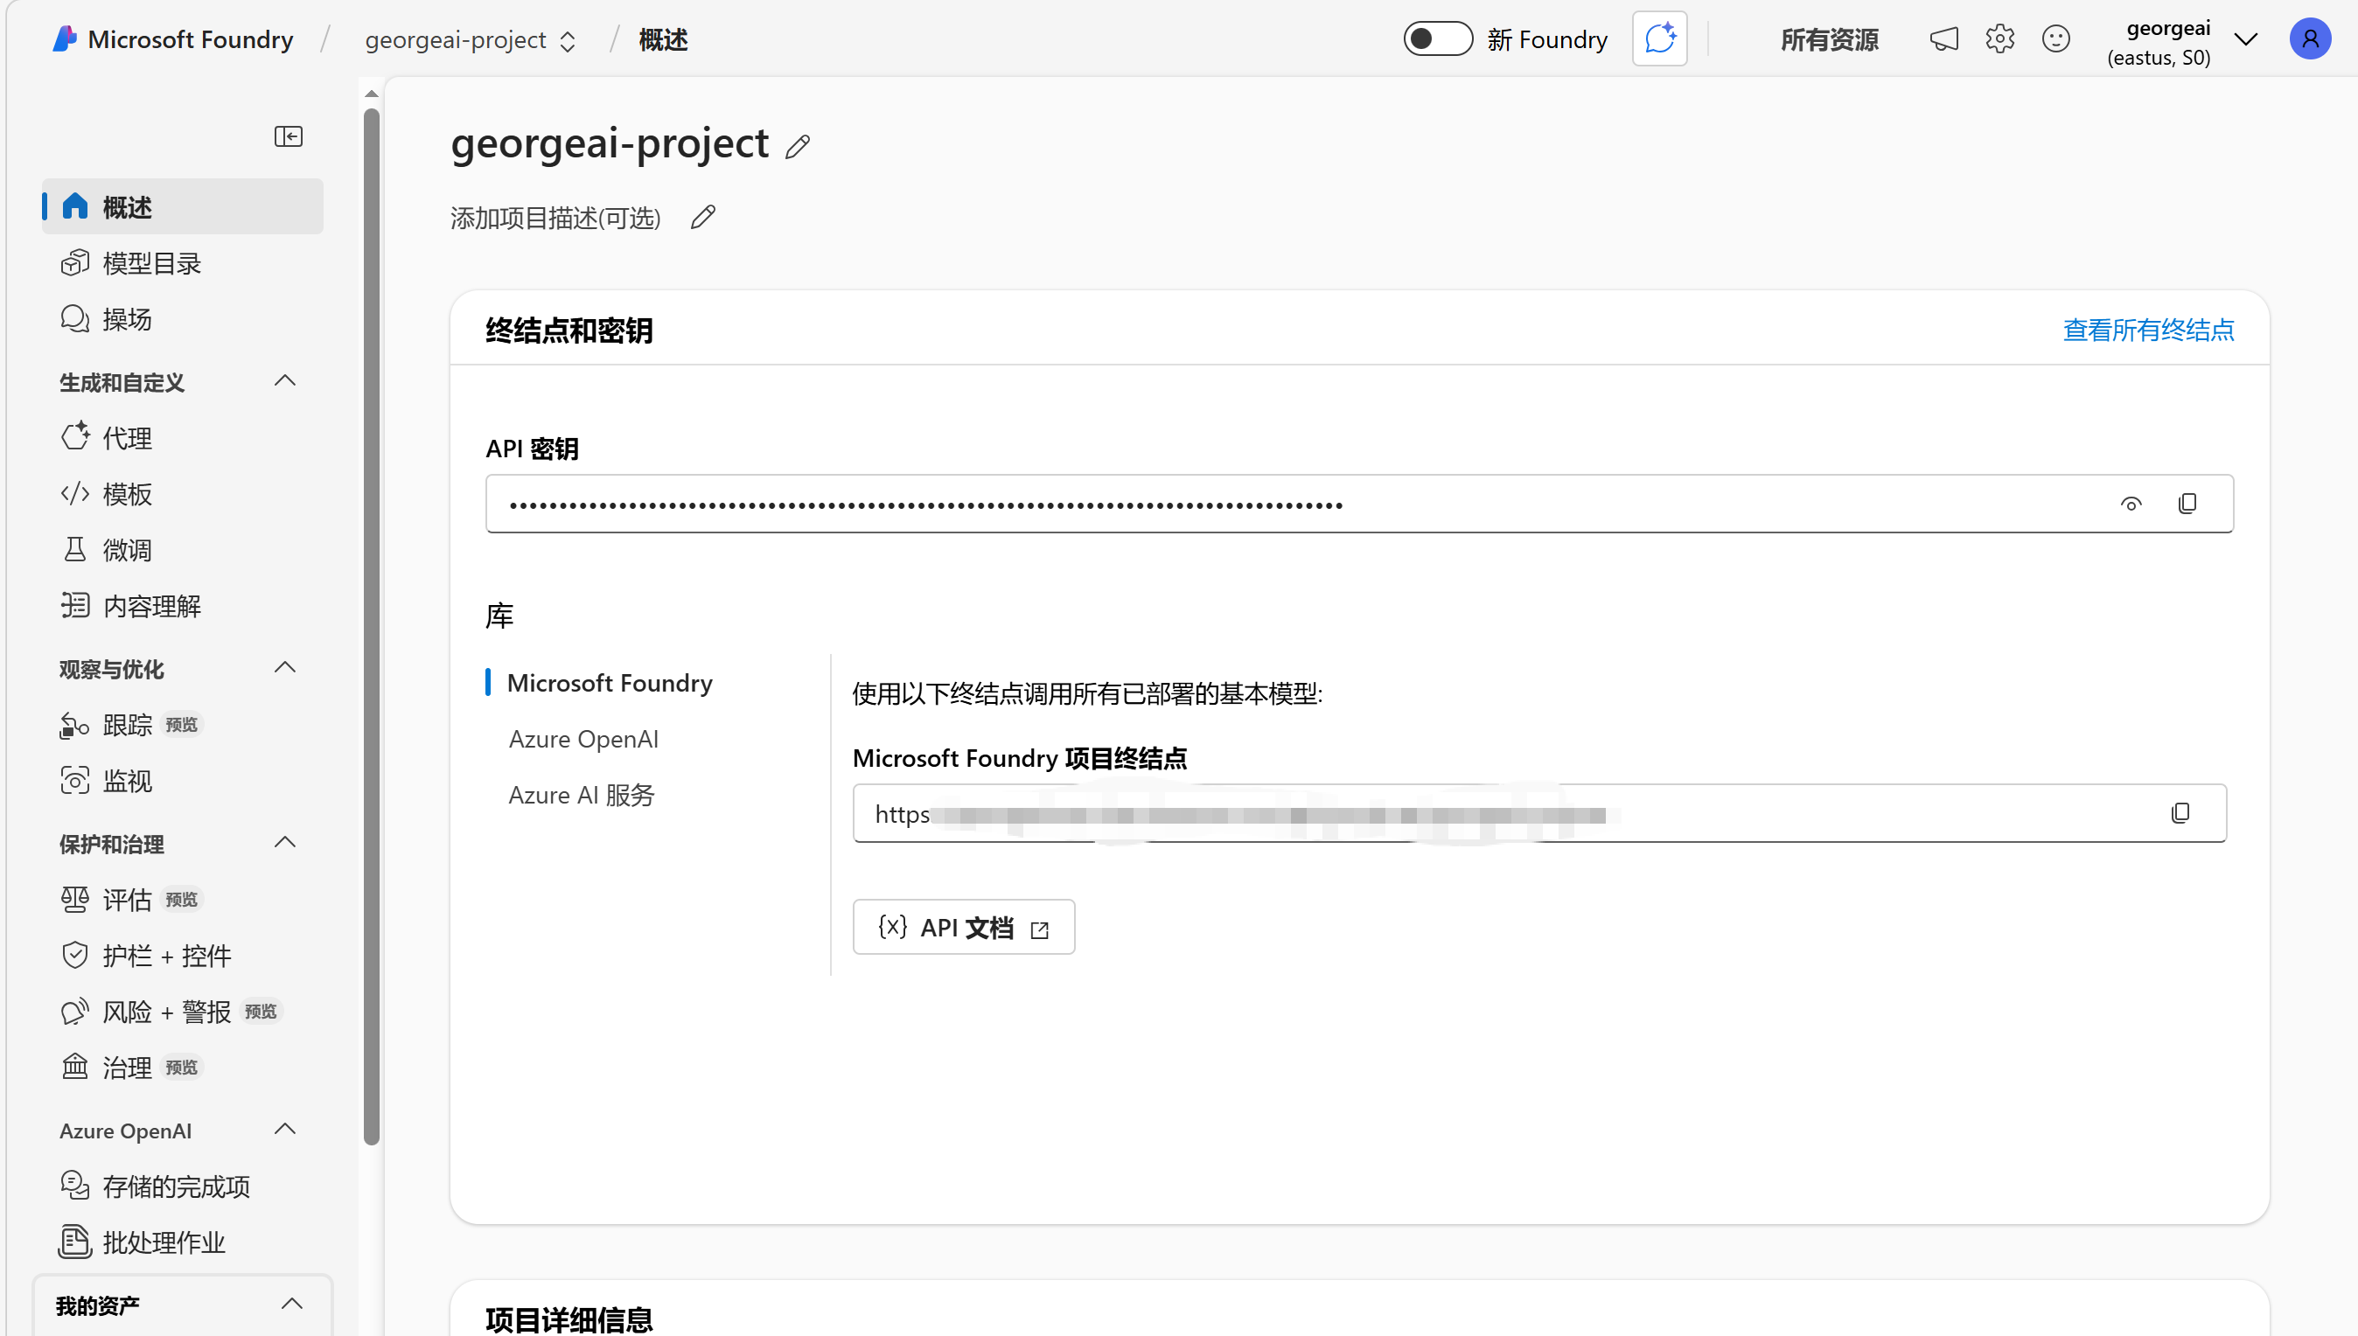
Task: Open the user profile avatar
Action: tap(2309, 39)
